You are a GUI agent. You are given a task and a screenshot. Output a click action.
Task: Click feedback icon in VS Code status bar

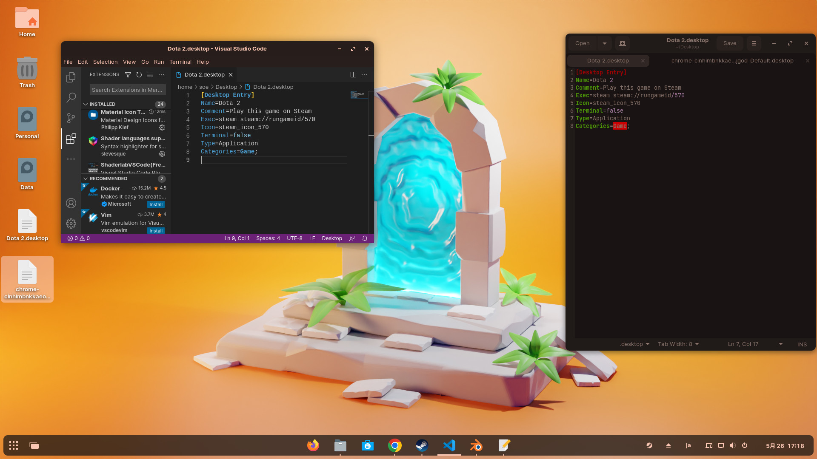[x=352, y=238]
